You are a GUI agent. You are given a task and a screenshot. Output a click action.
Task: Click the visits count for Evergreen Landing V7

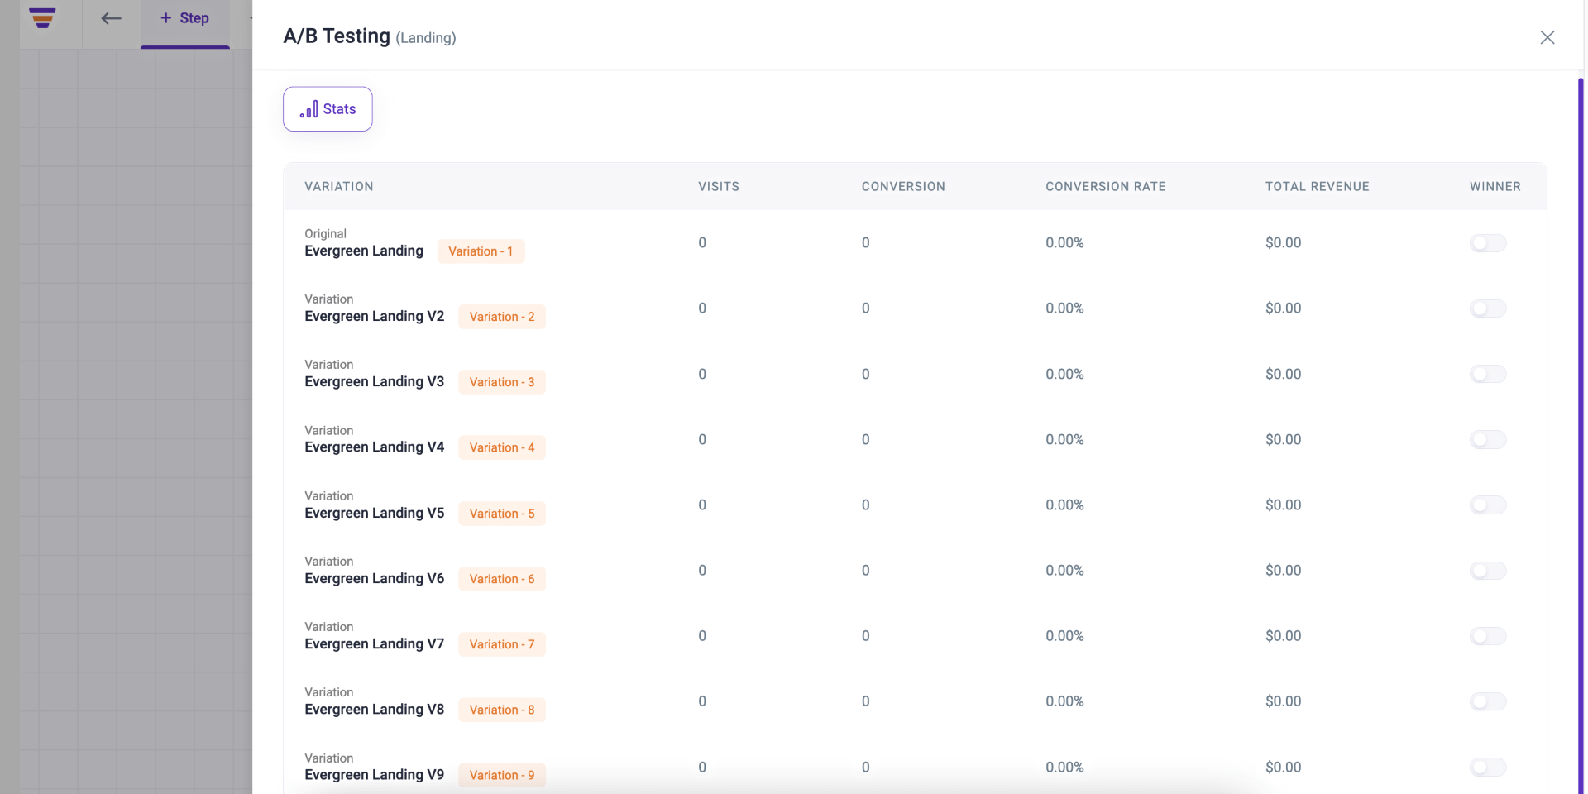pos(702,635)
